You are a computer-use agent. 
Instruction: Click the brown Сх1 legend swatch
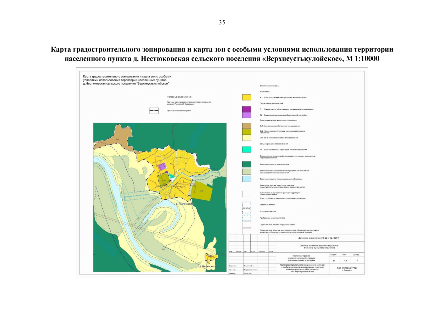coord(246,126)
